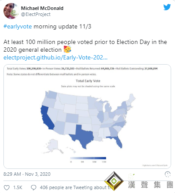The image size is (175, 193).
Task: Open the tweet info circle icon
Action: (168, 174)
